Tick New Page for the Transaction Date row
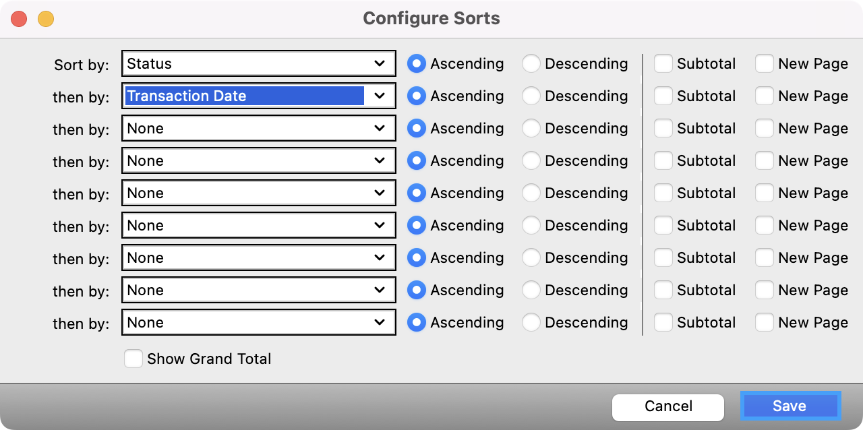This screenshot has width=863, height=430. click(765, 96)
